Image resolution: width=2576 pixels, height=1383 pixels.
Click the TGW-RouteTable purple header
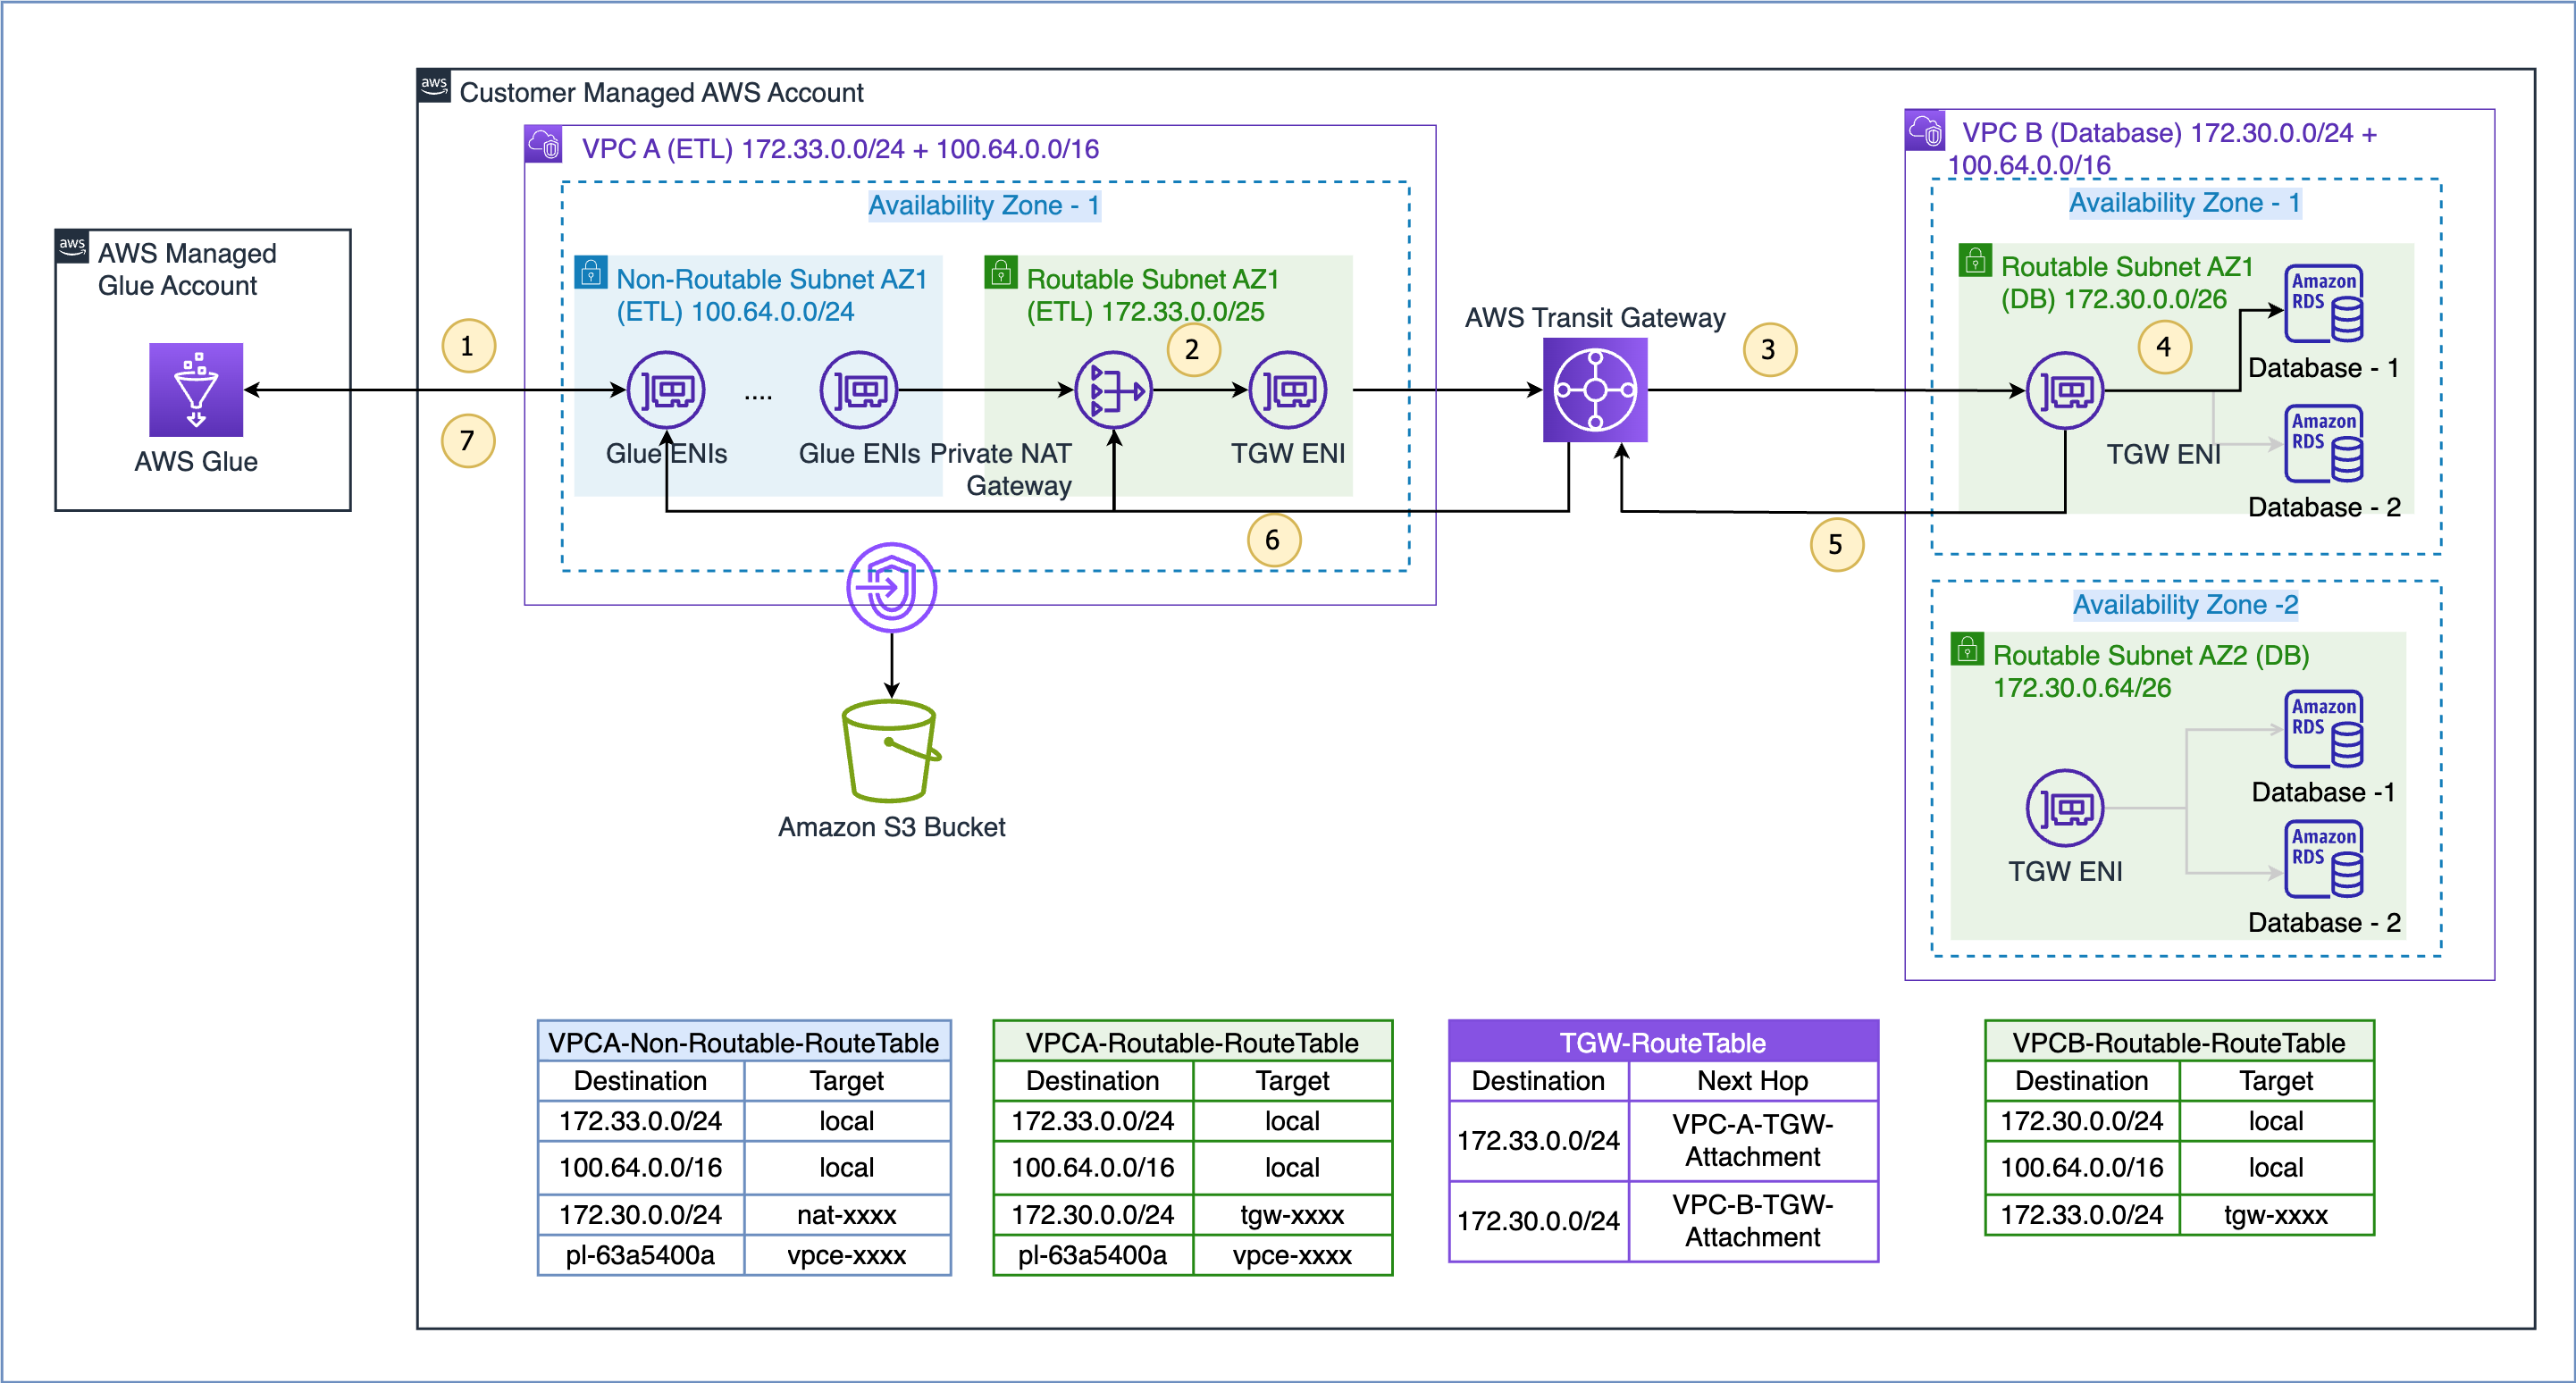click(1662, 1042)
